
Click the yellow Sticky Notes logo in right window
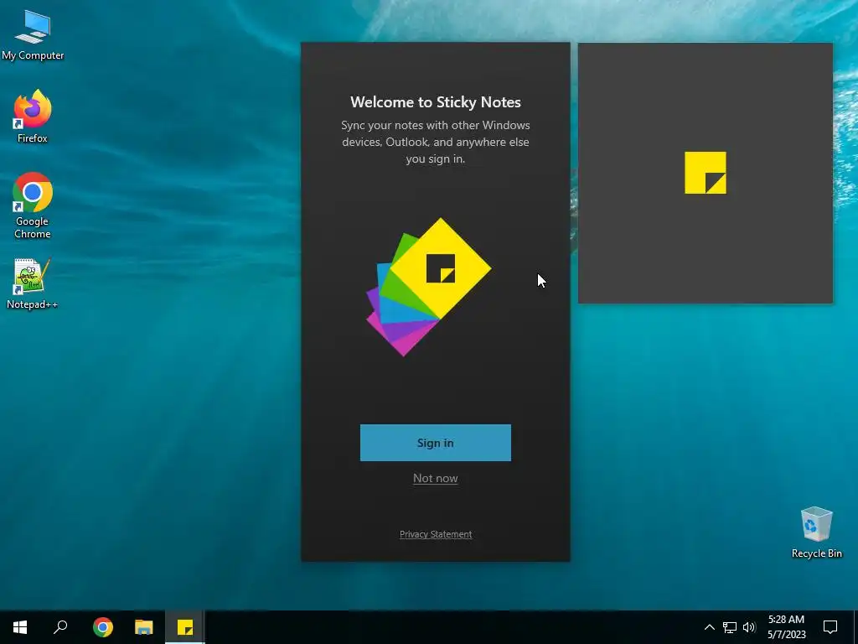pyautogui.click(x=706, y=173)
